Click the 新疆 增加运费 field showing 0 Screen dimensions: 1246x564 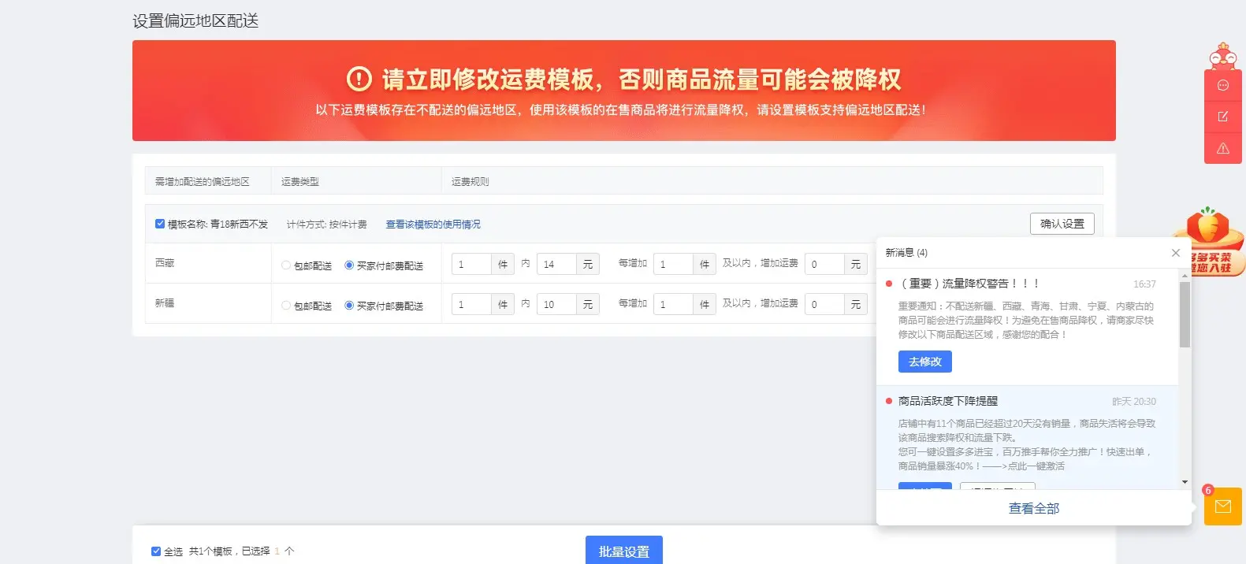(x=824, y=304)
